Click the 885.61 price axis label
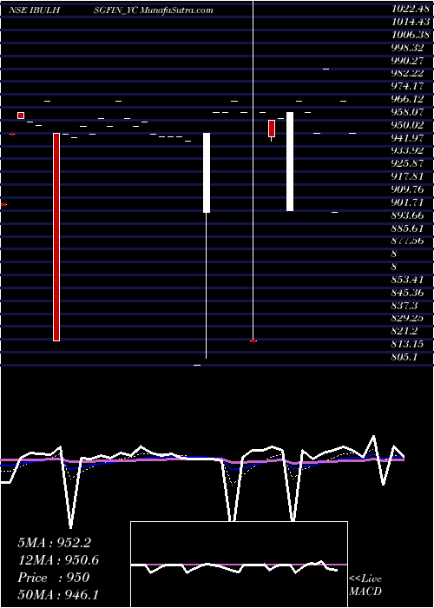 pyautogui.click(x=407, y=228)
